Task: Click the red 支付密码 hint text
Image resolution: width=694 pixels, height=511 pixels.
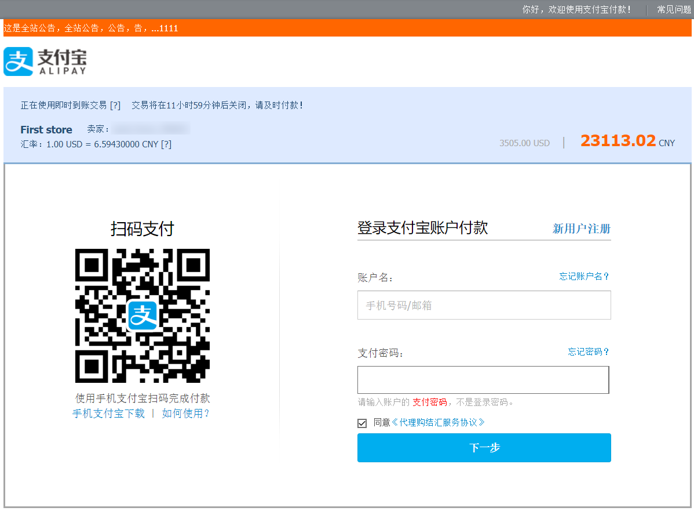Action: 430,403
